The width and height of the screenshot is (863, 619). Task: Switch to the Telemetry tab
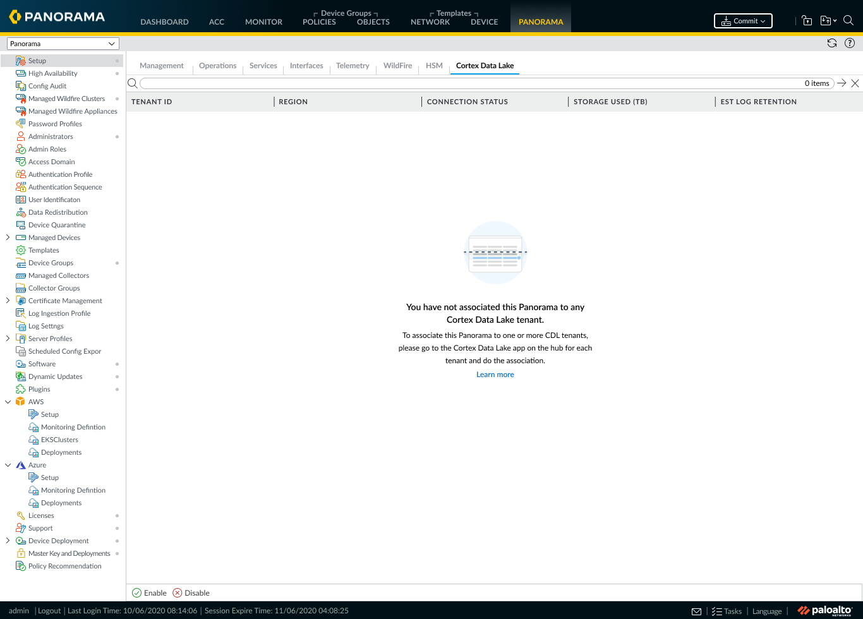[x=353, y=66]
